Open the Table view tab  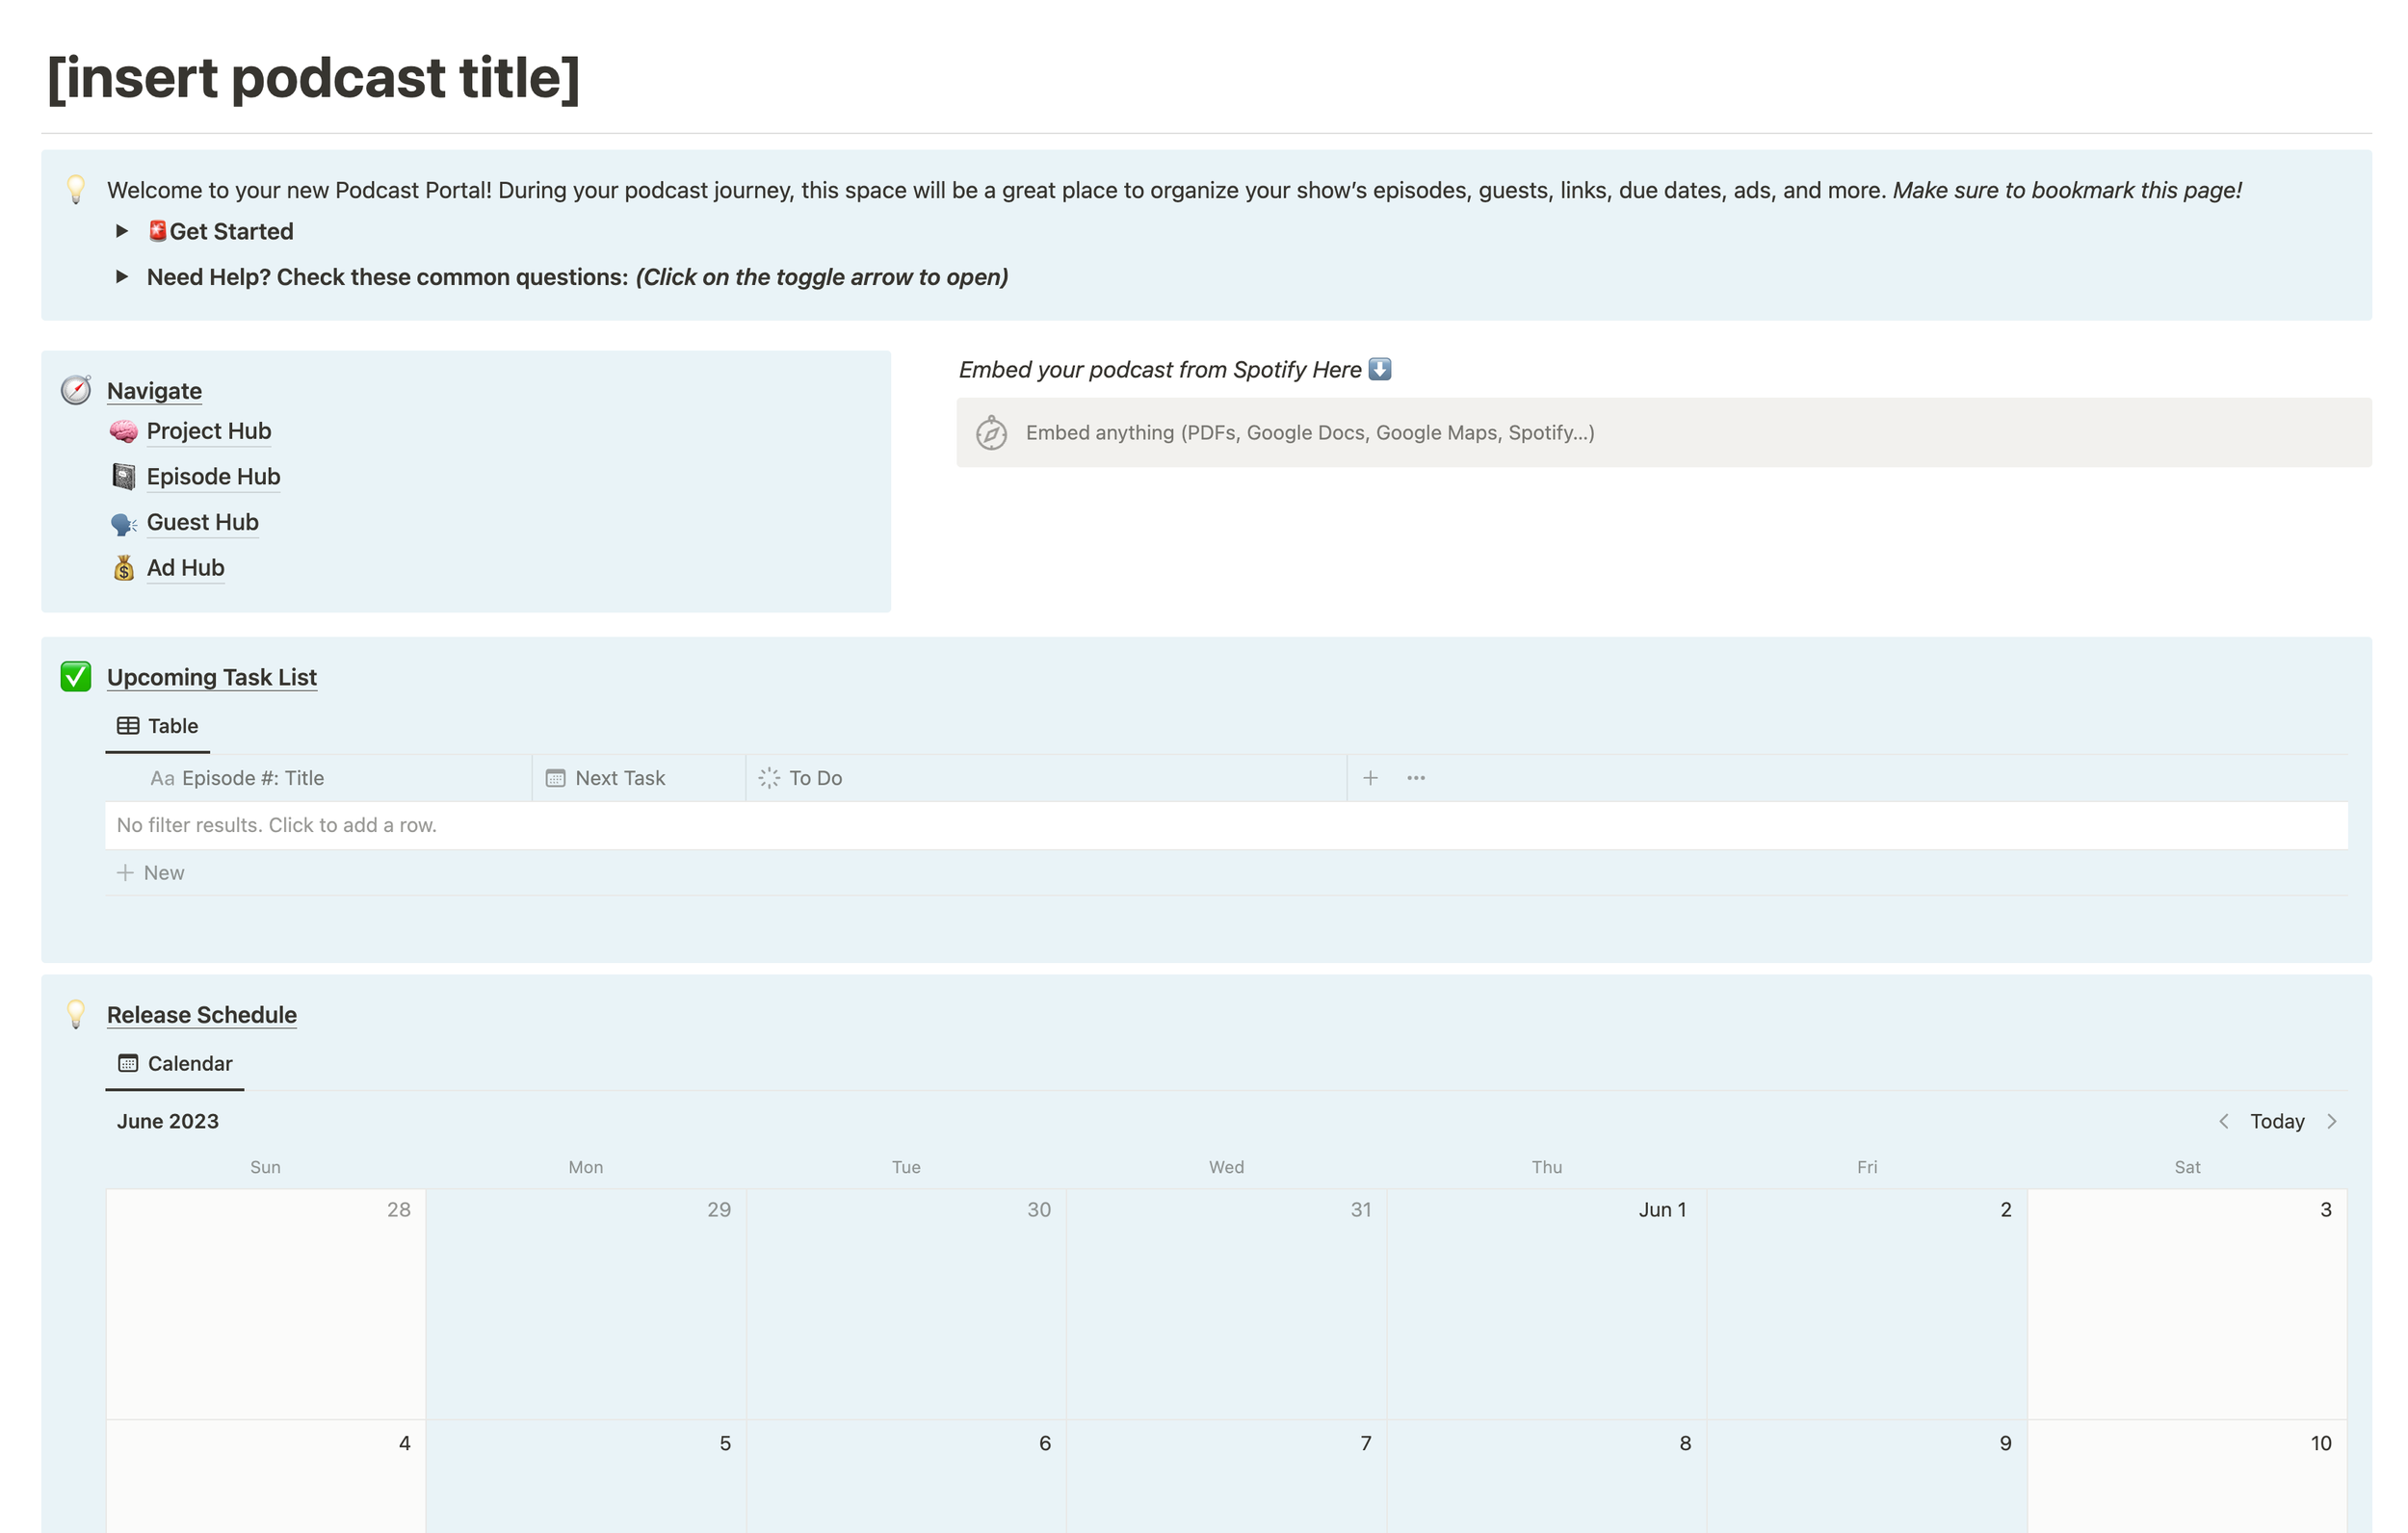(x=158, y=726)
